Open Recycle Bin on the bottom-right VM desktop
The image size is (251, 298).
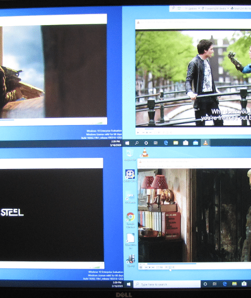[130, 155]
